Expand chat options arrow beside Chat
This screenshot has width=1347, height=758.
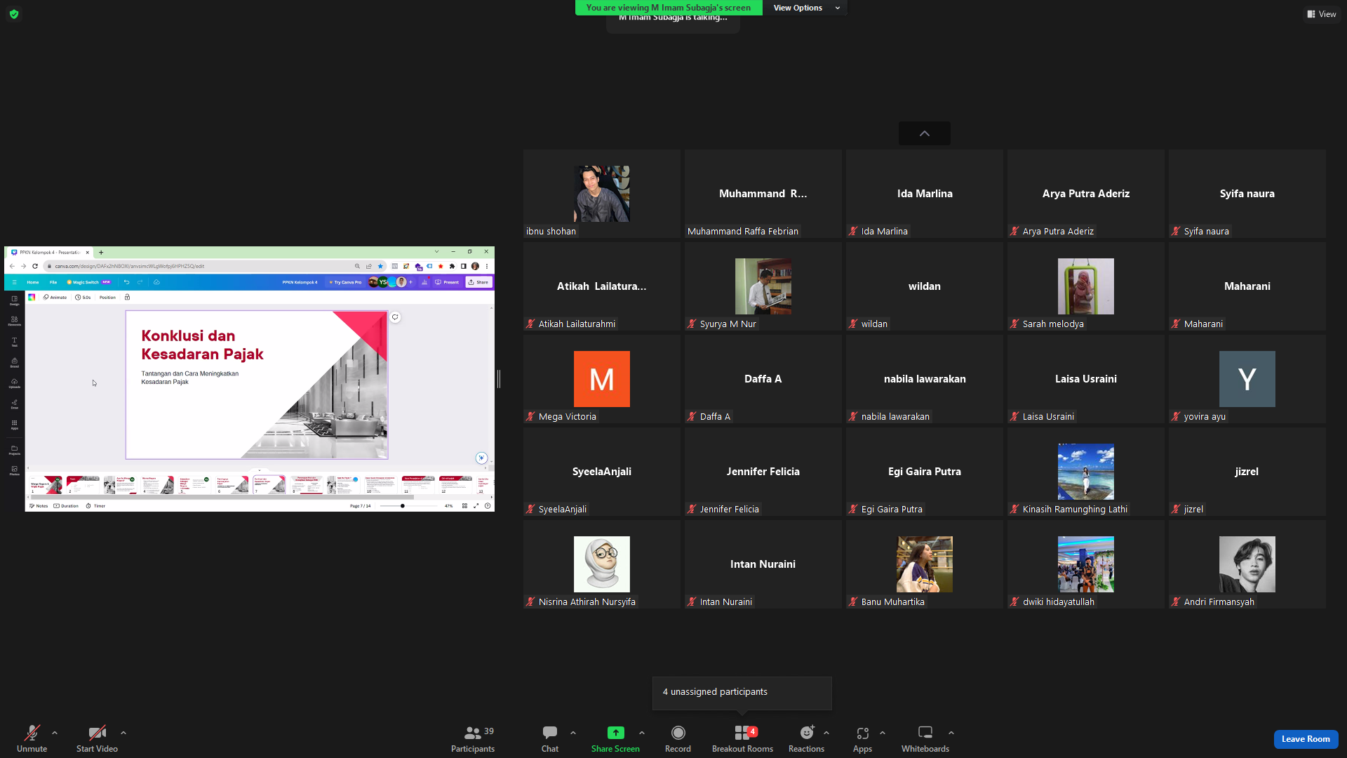(573, 733)
